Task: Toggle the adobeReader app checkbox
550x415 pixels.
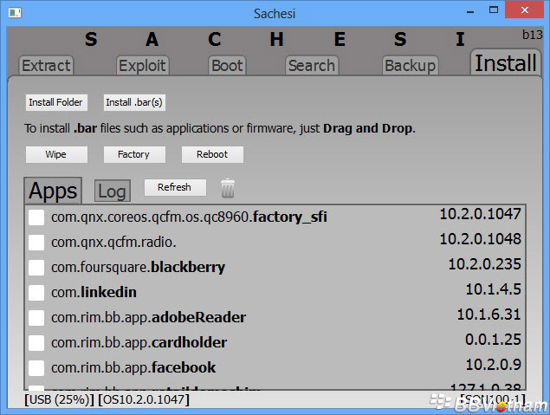Action: tap(36, 318)
